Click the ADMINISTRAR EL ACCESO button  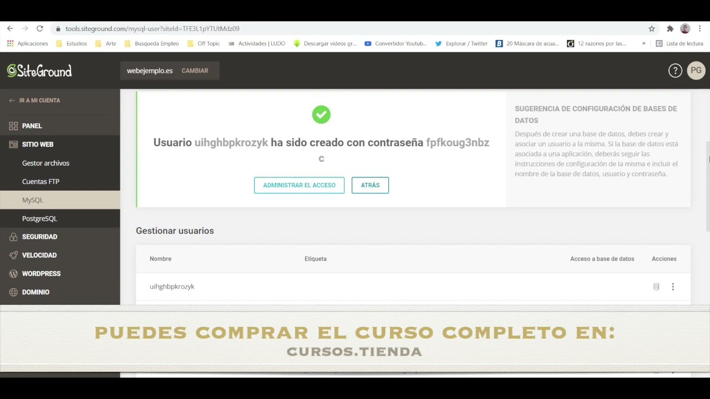pos(299,185)
